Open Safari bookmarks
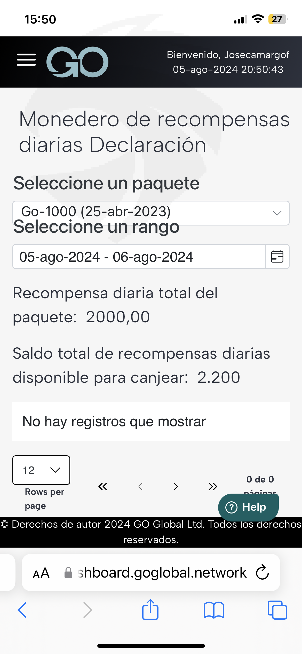The height and width of the screenshot is (654, 302). tap(214, 610)
